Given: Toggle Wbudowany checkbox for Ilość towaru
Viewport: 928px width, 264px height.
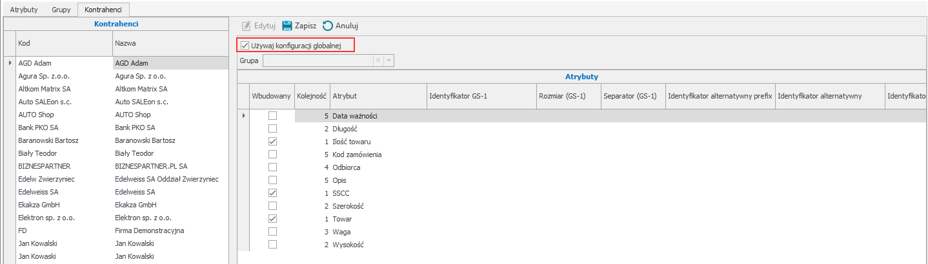Looking at the screenshot, I should [x=272, y=142].
